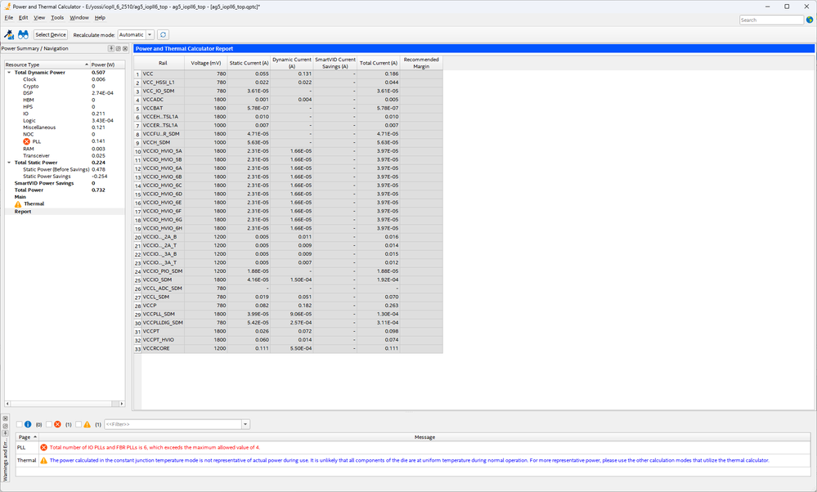Collapse the Total Dynamic Power tree node
This screenshot has height=492, width=817.
click(x=9, y=73)
